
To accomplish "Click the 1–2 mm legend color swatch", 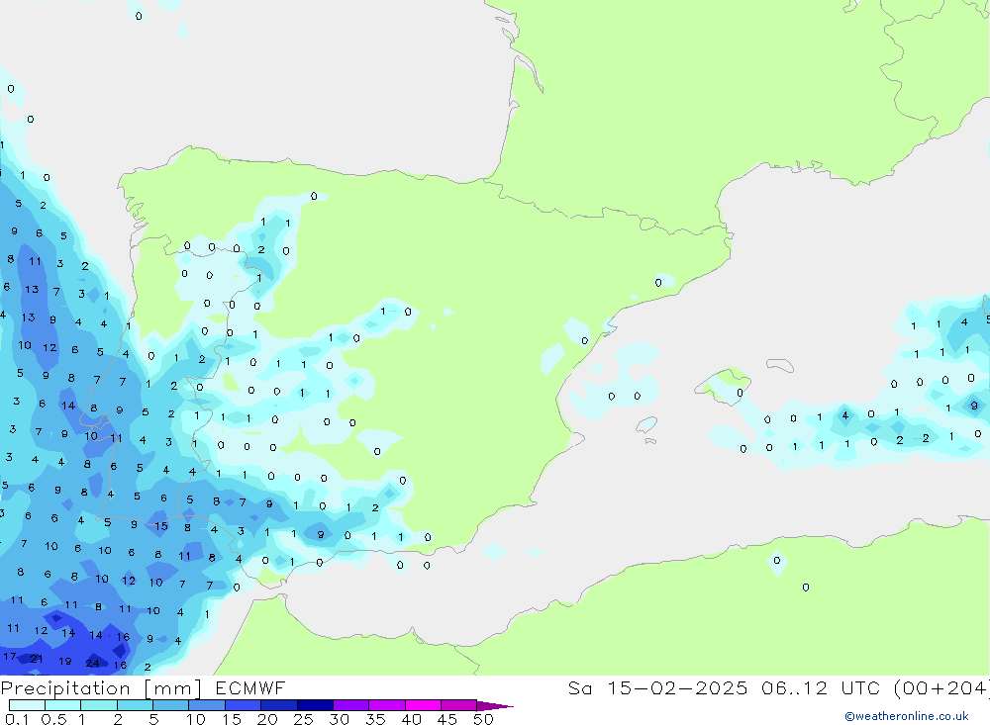I will (99, 705).
